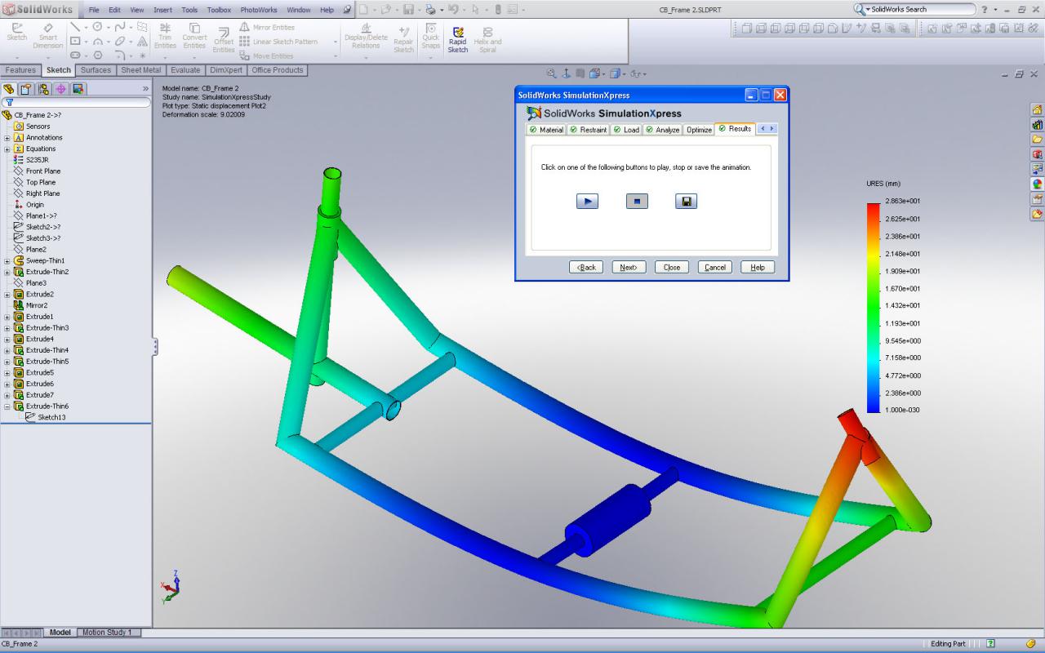Click the Offset Entities tool

224,39
